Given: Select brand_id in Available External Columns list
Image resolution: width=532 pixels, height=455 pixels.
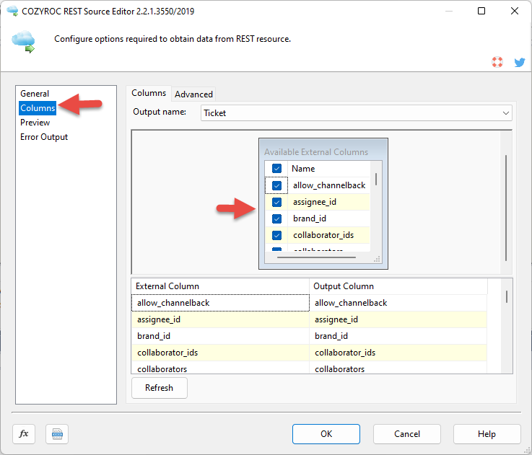Looking at the screenshot, I should [328, 218].
